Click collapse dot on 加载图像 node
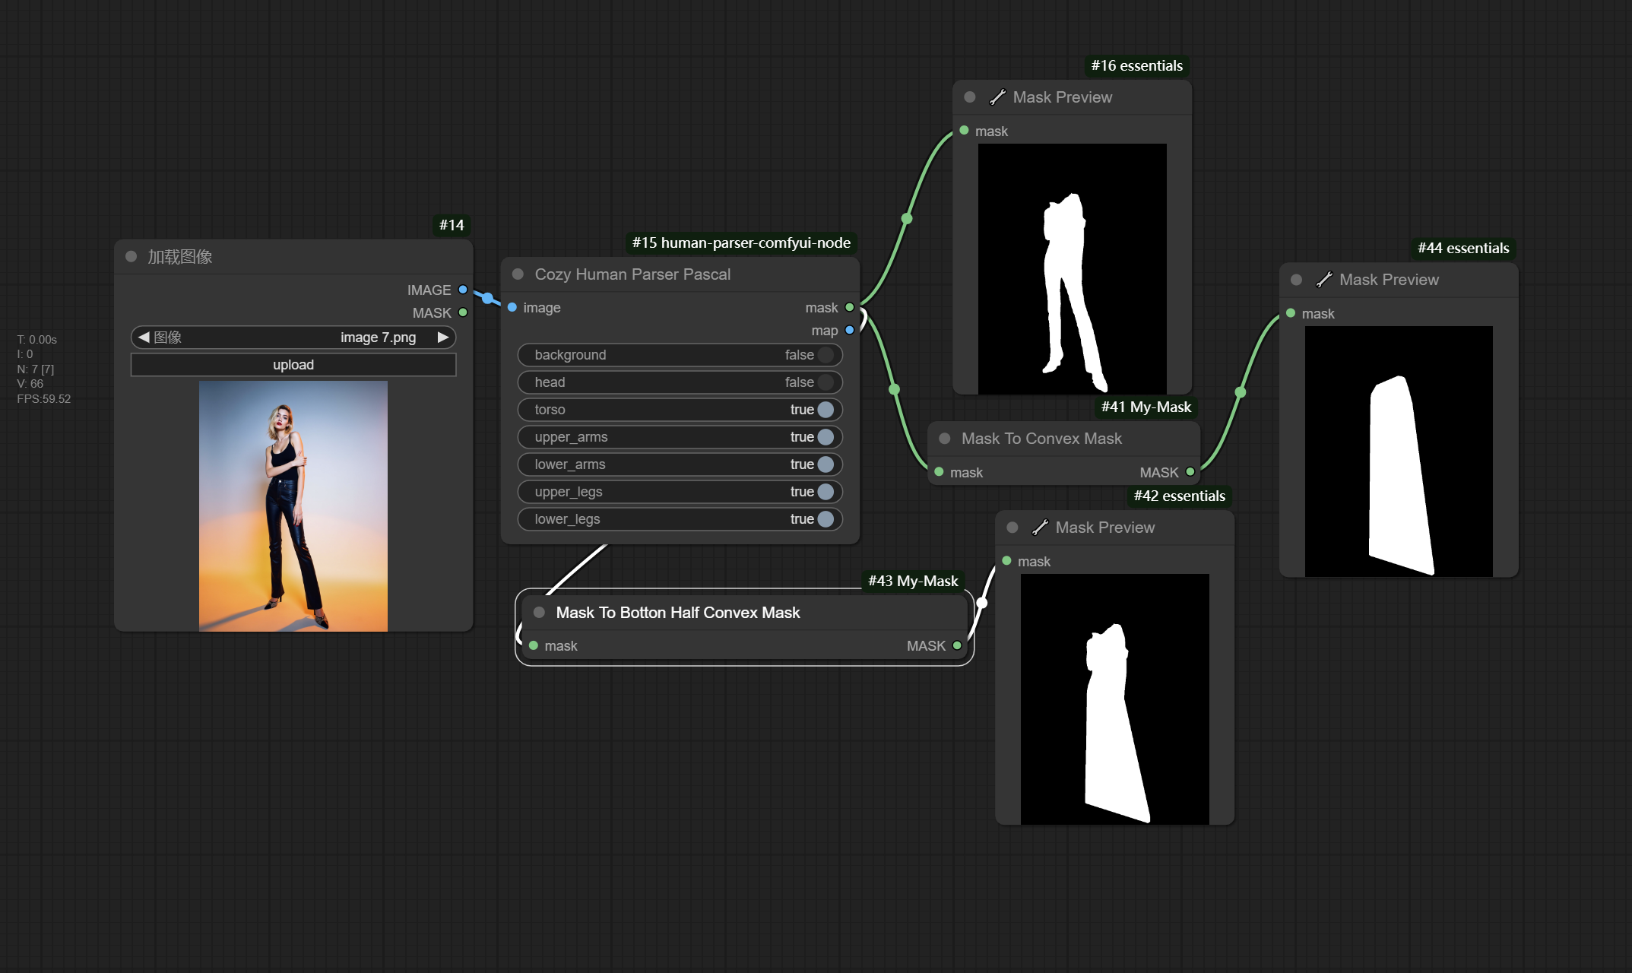This screenshot has width=1632, height=973. tap(131, 257)
